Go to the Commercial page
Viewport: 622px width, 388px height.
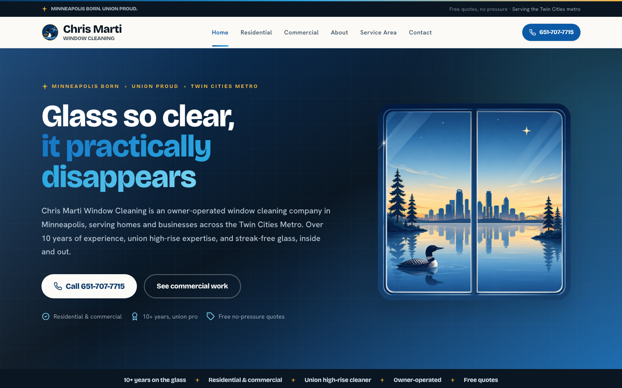301,32
